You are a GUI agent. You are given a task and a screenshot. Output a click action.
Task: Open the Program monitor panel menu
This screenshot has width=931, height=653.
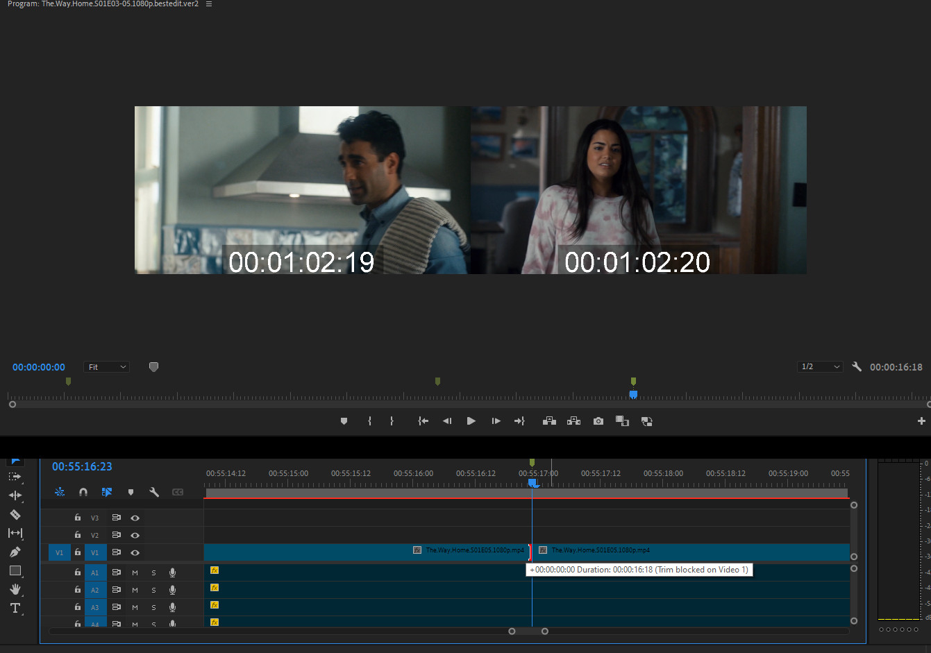(209, 4)
